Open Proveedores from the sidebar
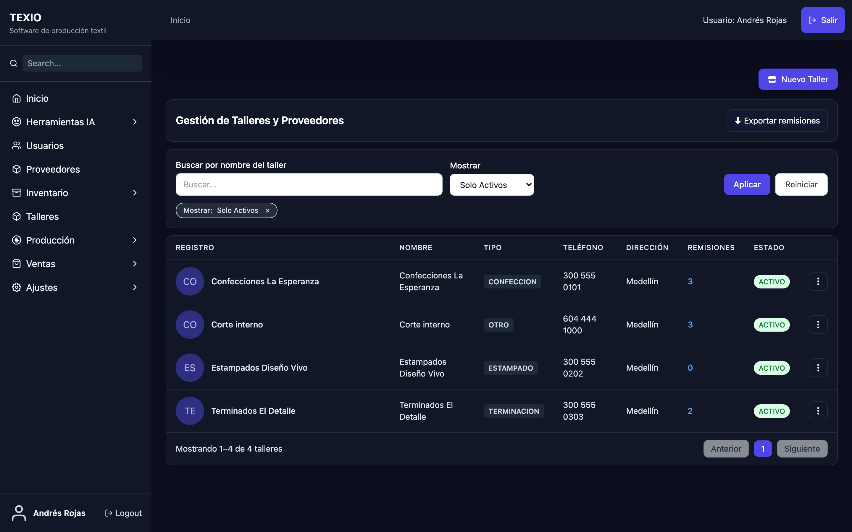This screenshot has height=532, width=852. coord(76,169)
